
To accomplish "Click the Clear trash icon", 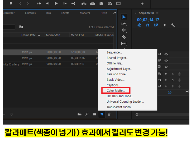I will point(109,114).
